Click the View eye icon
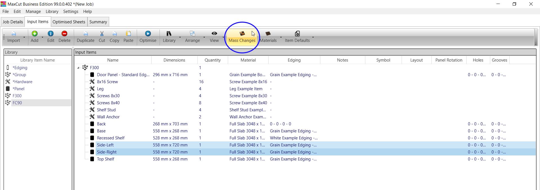540x190 pixels. point(214,33)
